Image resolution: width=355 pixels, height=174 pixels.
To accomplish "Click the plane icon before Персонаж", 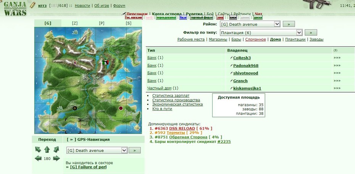I will (124, 14).
